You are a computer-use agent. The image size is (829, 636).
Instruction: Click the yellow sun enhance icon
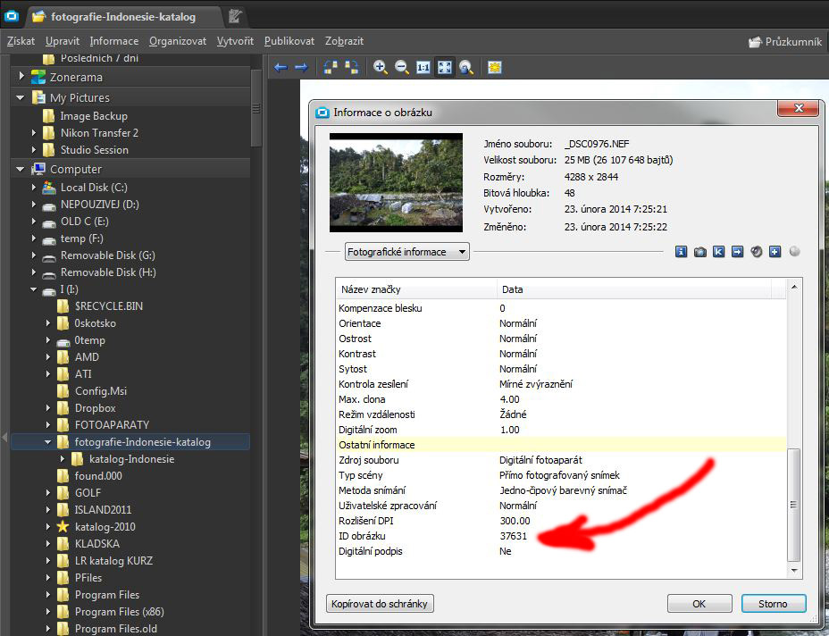[494, 68]
